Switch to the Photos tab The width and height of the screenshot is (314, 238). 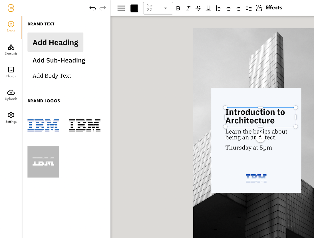[11, 72]
